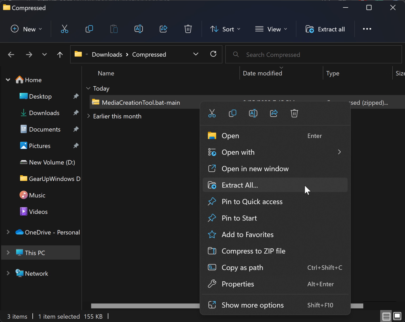The image size is (405, 322).
Task: Choose Extract All... from the context menu
Action: [x=240, y=185]
